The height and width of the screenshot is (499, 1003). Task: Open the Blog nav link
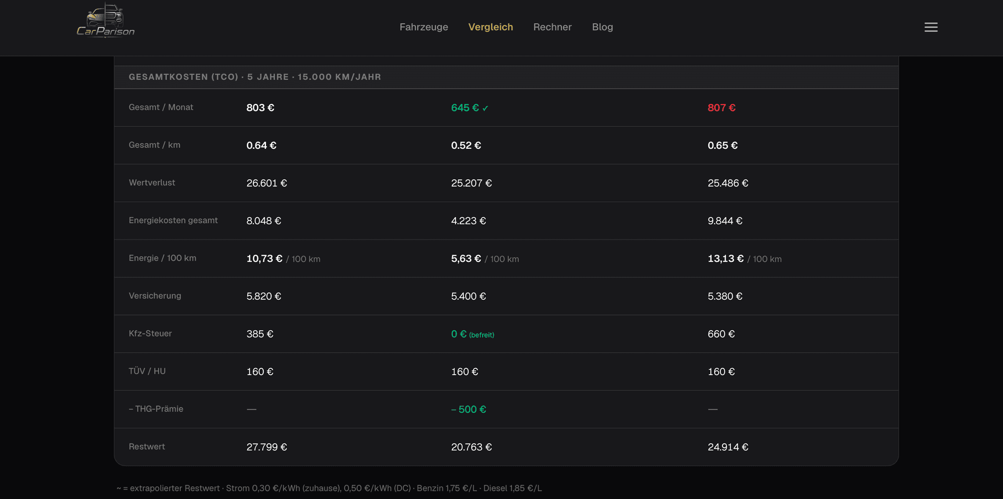[x=602, y=27]
